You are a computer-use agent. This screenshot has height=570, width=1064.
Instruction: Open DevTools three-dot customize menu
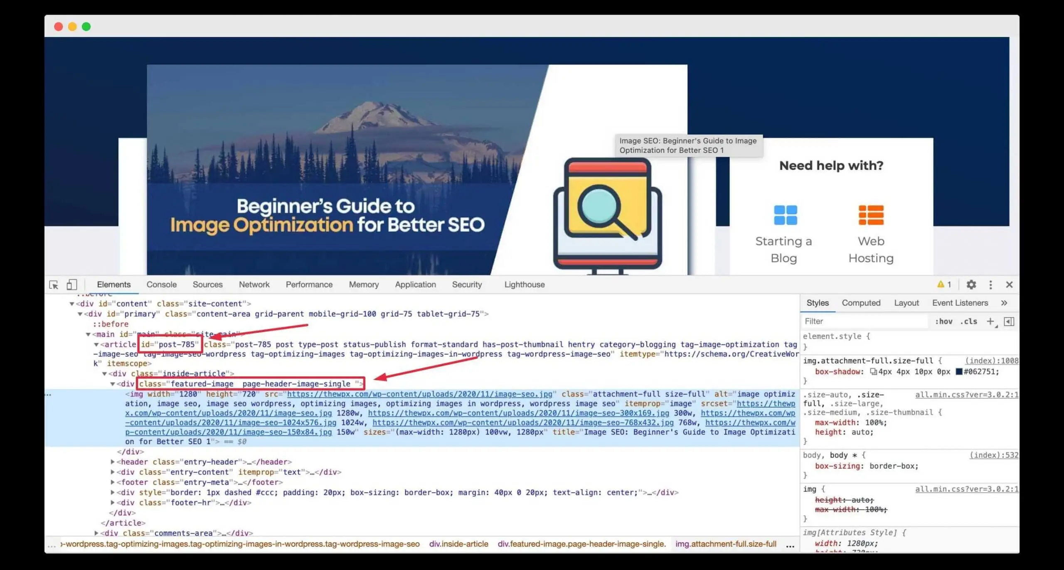click(x=990, y=285)
